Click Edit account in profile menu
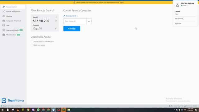The image size is (199, 112). pos(179,19)
